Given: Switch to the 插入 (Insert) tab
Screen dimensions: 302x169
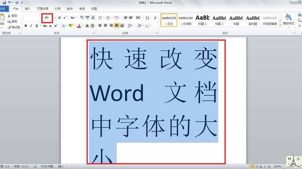Looking at the screenshot, I should 28,8.
